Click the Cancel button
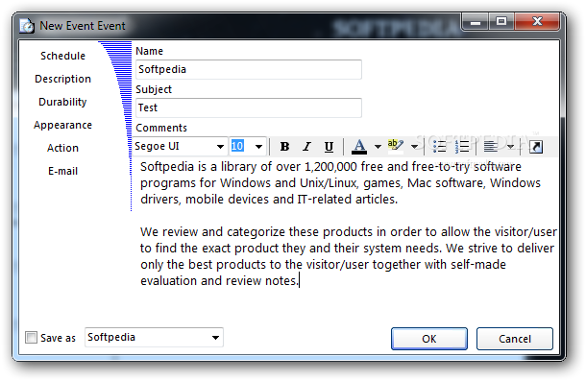Screen dimensions: 586x381 (515, 339)
